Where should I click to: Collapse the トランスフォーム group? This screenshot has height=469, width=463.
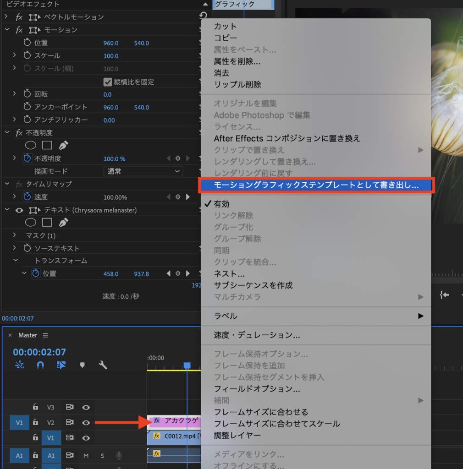[16, 261]
